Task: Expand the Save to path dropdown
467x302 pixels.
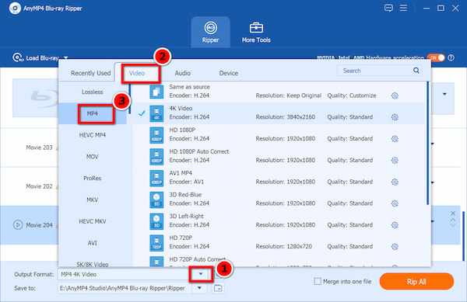Action: point(199,288)
